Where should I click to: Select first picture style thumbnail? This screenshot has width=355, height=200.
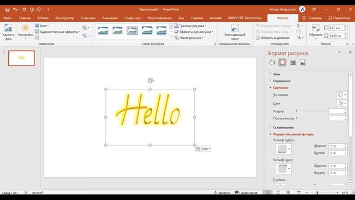103,31
